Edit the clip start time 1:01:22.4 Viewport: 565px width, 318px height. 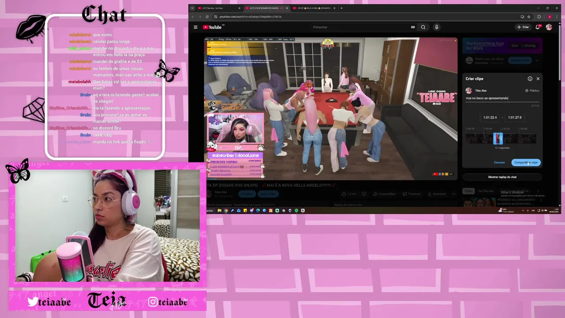(x=490, y=117)
